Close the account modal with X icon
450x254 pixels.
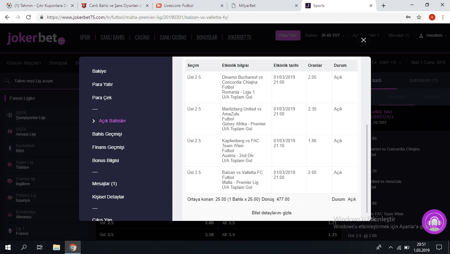pyautogui.click(x=364, y=40)
